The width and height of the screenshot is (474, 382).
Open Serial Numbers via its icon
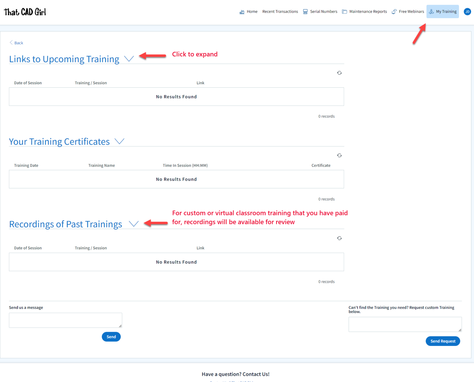[305, 11]
